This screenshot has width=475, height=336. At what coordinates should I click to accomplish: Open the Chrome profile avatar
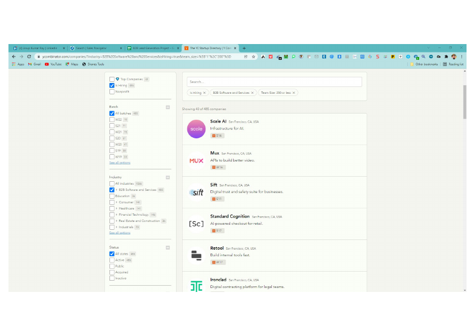pos(454,56)
